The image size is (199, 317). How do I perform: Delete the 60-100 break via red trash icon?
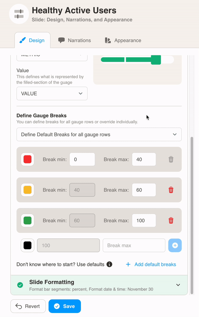171,220
